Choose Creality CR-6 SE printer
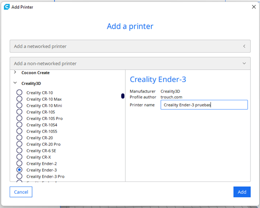The height and width of the screenshot is (208, 260). [19, 151]
